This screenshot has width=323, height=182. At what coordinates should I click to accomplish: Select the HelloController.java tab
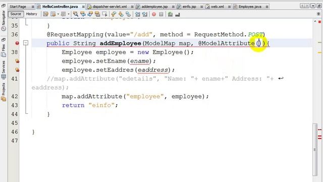60,7
